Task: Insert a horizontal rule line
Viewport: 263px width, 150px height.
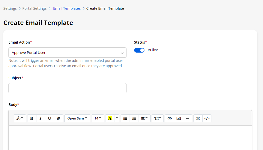Action: point(188,118)
